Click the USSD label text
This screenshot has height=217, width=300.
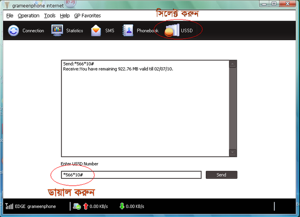(x=187, y=30)
